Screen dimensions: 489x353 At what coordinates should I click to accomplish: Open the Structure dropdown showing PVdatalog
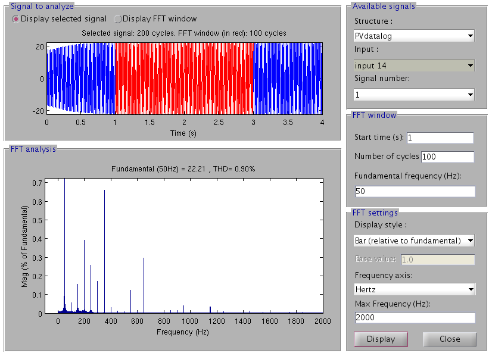pos(414,36)
